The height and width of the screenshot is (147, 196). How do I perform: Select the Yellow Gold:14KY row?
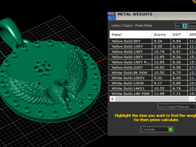coord(153,52)
